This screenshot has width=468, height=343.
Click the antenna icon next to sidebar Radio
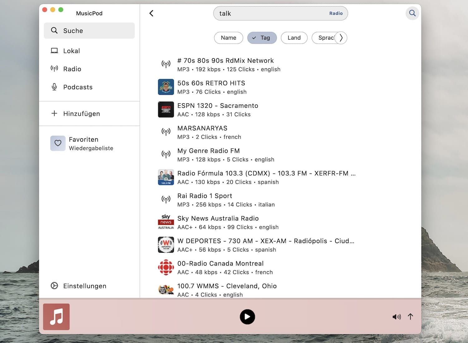[x=54, y=69]
